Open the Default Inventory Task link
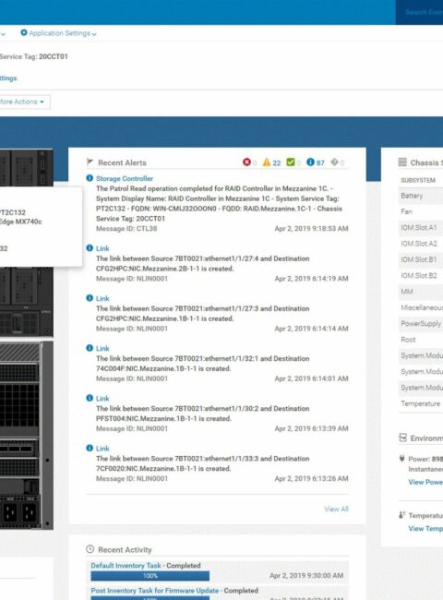Screen dimensions: 443x600 pos(126,566)
